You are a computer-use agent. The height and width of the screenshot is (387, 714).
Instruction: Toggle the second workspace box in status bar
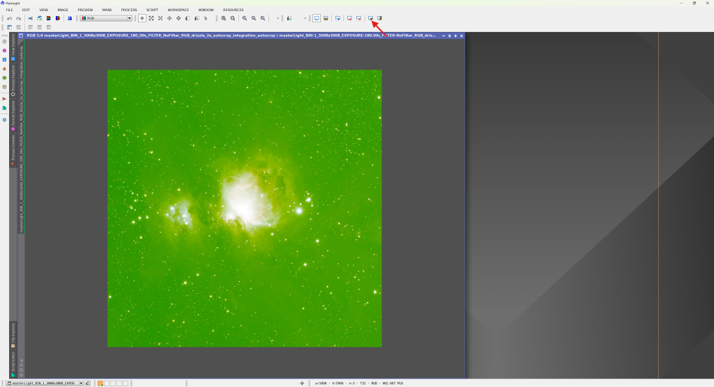point(107,383)
